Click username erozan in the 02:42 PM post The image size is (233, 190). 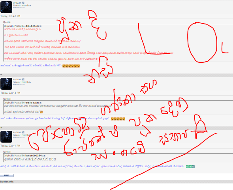click(17, 3)
